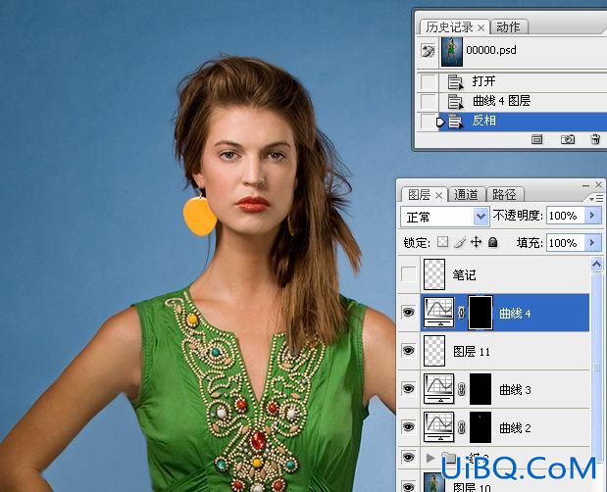Toggle the 曲线 2 mask link icon
The width and height of the screenshot is (607, 492).
click(x=461, y=427)
